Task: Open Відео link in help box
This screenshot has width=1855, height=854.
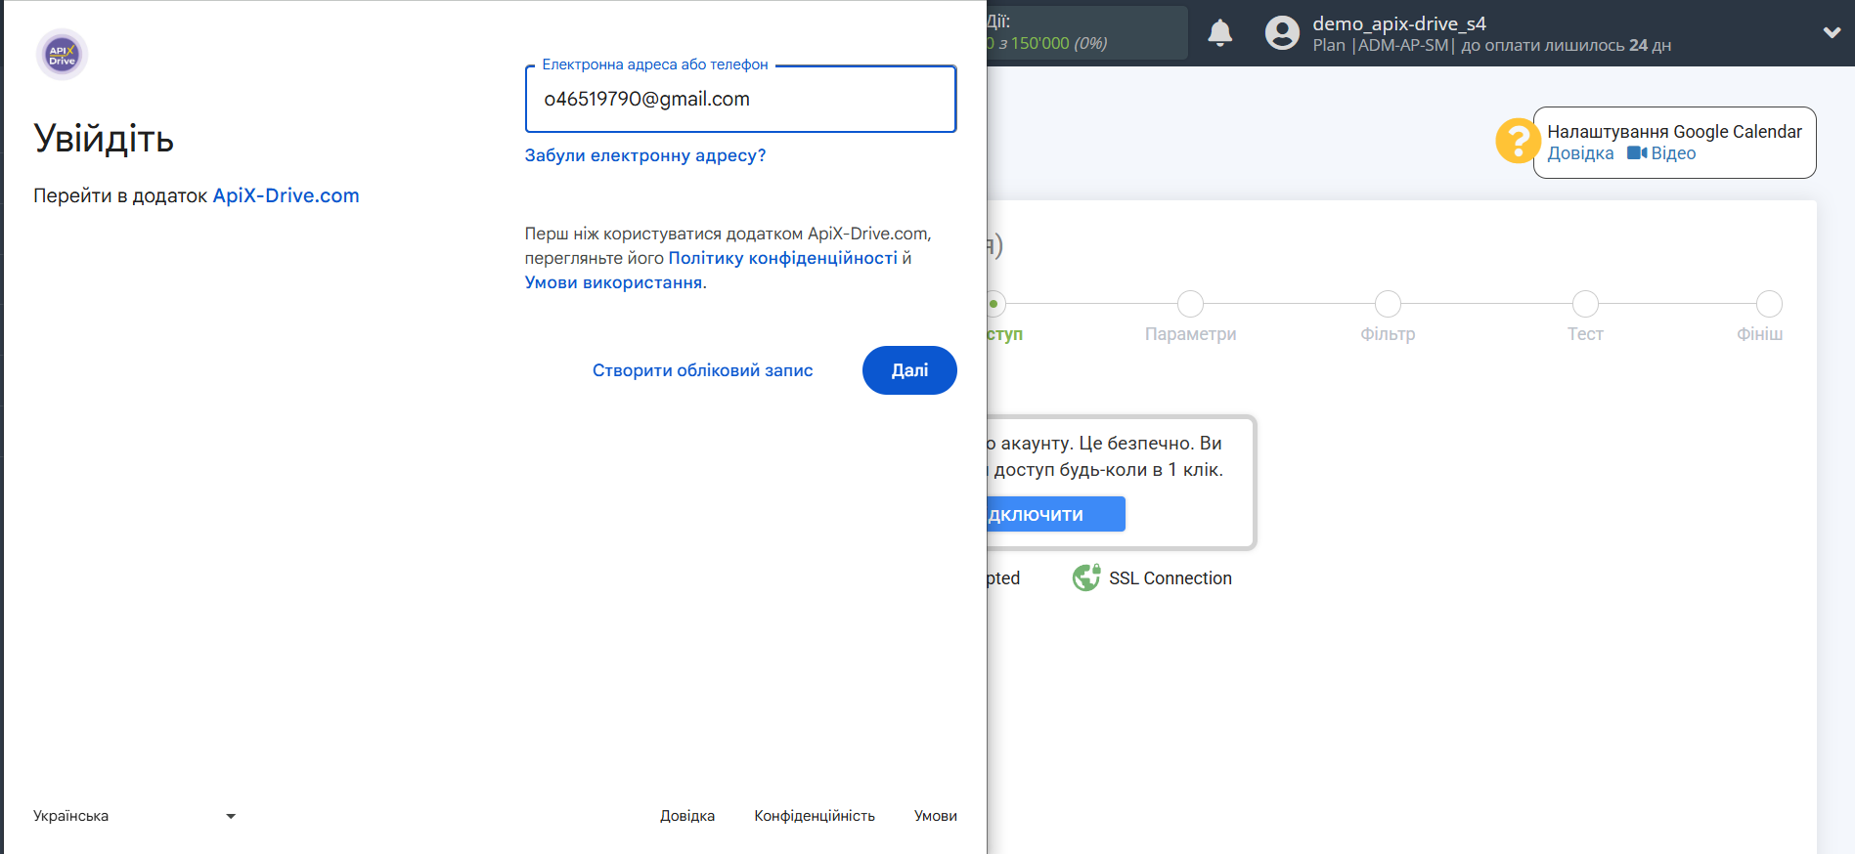Action: point(1673,153)
